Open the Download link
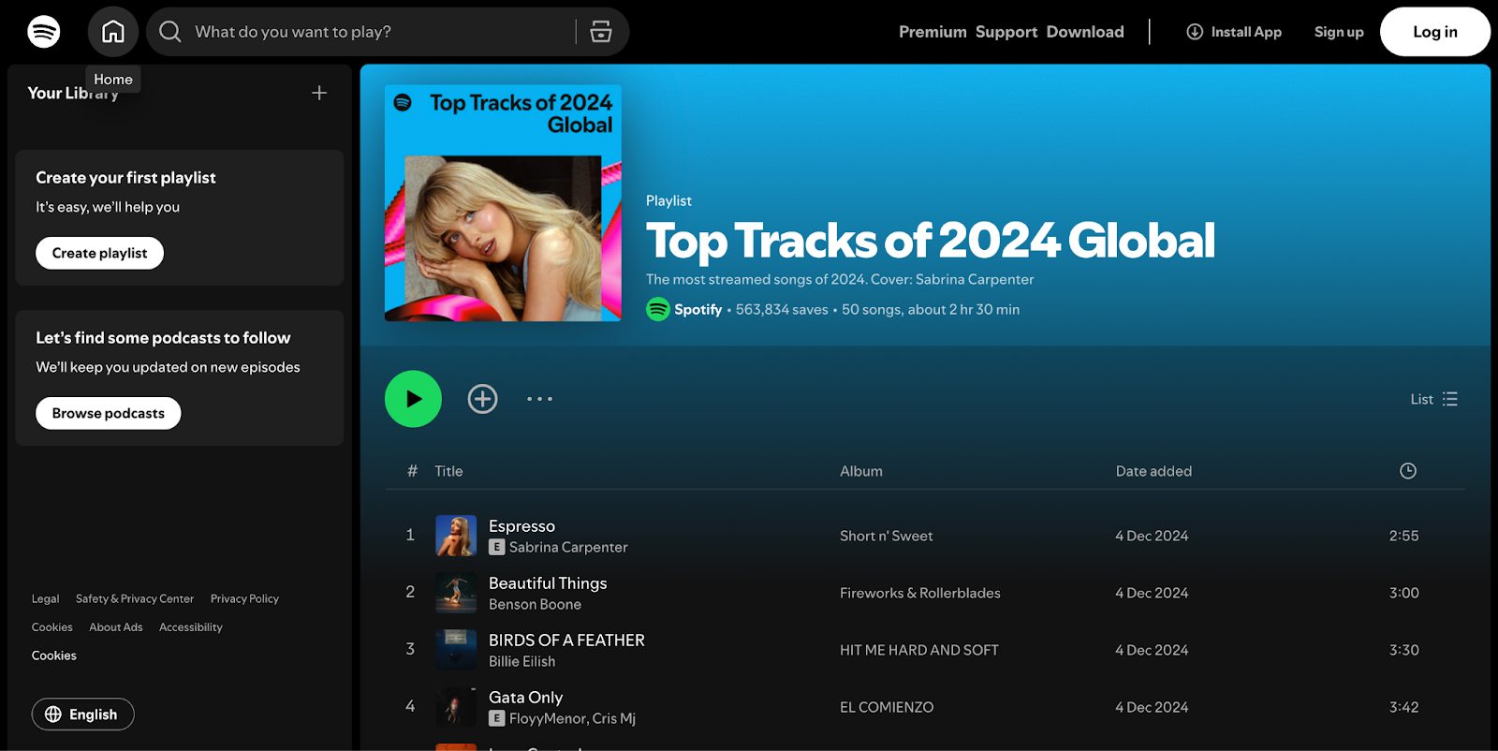The height and width of the screenshot is (751, 1498). (x=1085, y=32)
